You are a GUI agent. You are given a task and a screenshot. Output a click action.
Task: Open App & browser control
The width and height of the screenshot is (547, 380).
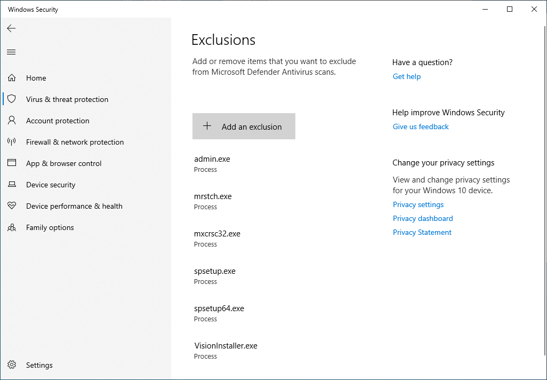pos(64,163)
